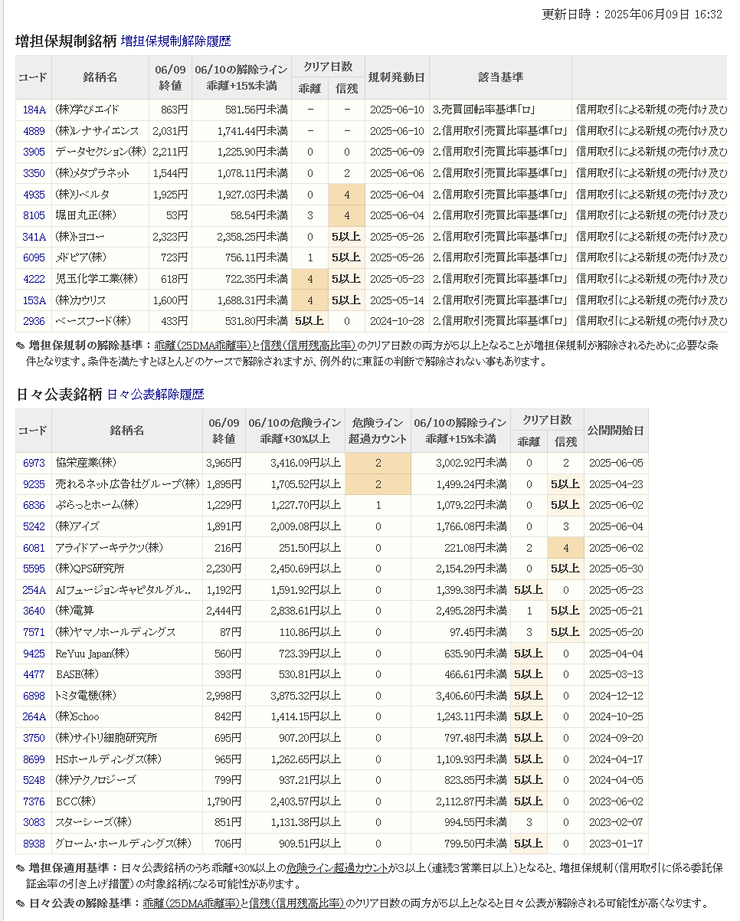Click the 日々公表銘柄 section heading
Viewport: 740px width, 921px height.
coord(59,395)
